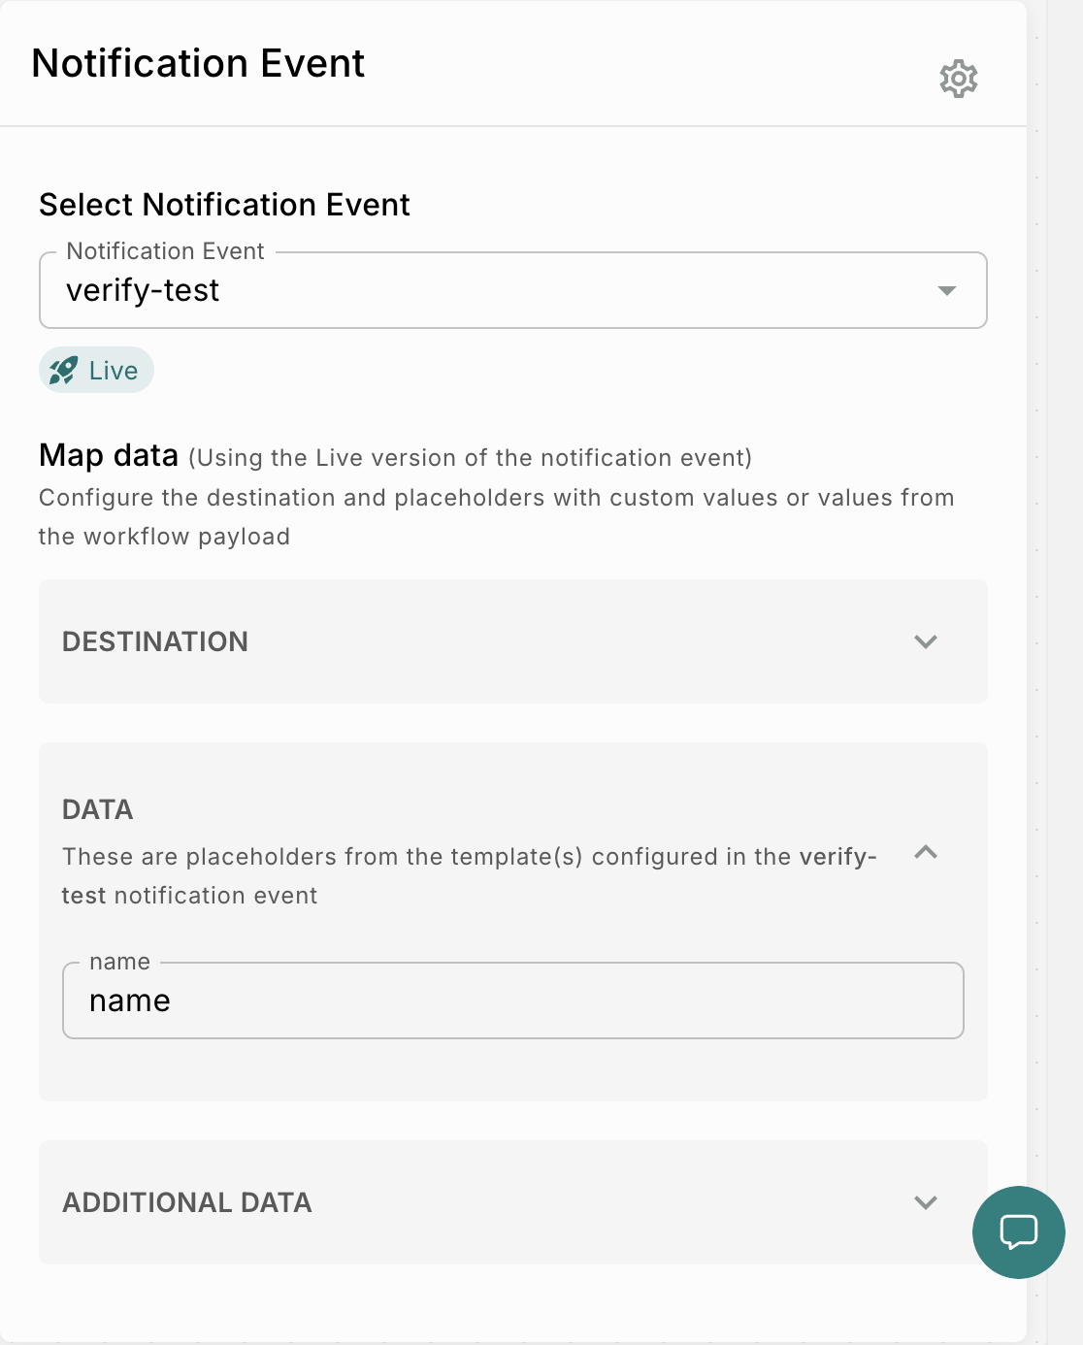Click the Live status badge

96,370
